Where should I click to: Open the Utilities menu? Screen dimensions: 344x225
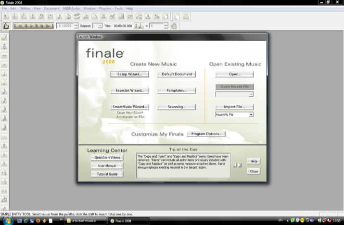tap(25, 8)
